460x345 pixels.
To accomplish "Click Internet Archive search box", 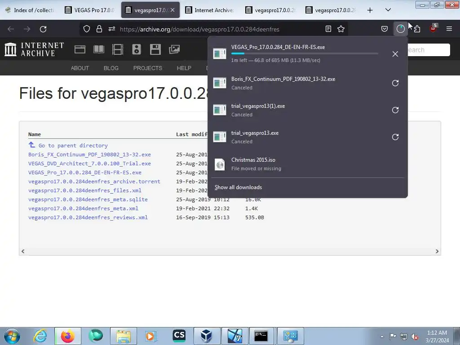I will [428, 50].
